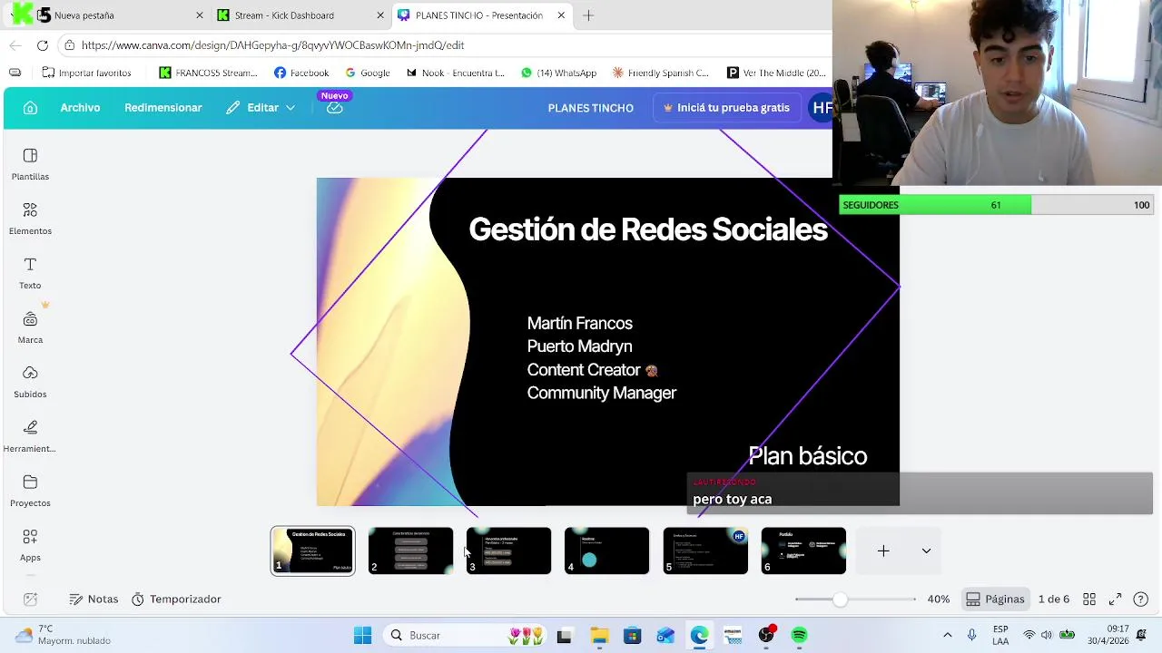The width and height of the screenshot is (1162, 653).
Task: Adjust the zoom slider handle
Action: click(840, 599)
